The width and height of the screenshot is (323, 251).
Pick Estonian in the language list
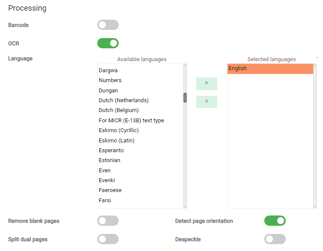pos(109,160)
